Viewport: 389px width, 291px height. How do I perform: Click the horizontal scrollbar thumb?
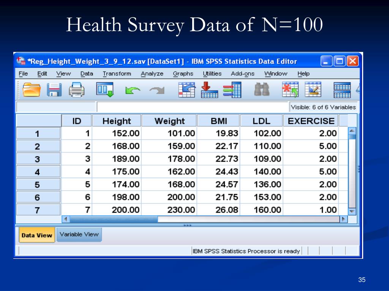click(x=114, y=219)
